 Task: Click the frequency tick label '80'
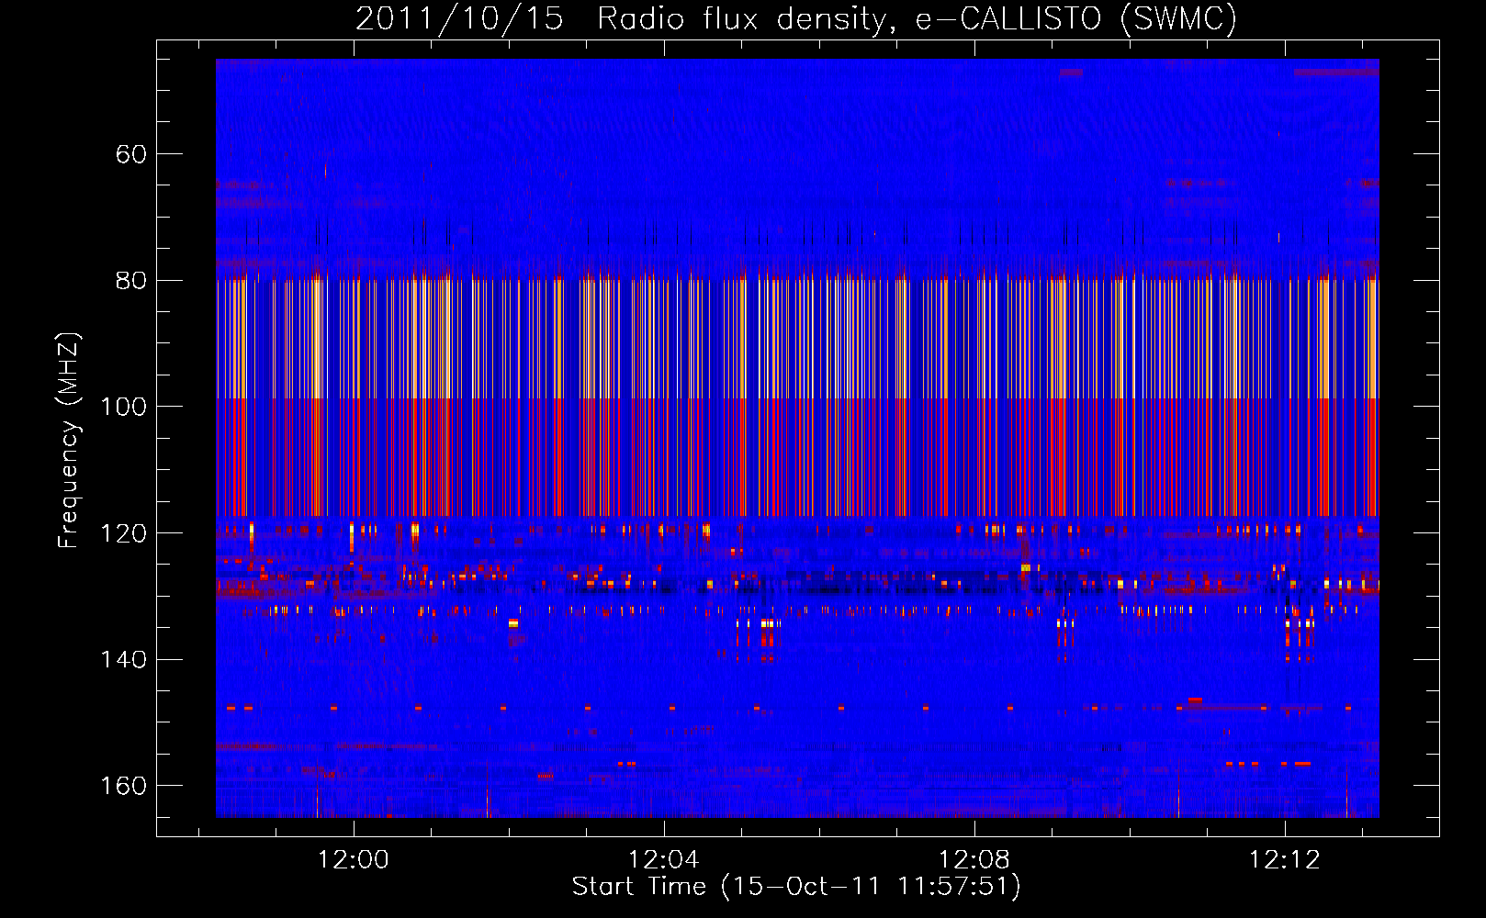(131, 281)
